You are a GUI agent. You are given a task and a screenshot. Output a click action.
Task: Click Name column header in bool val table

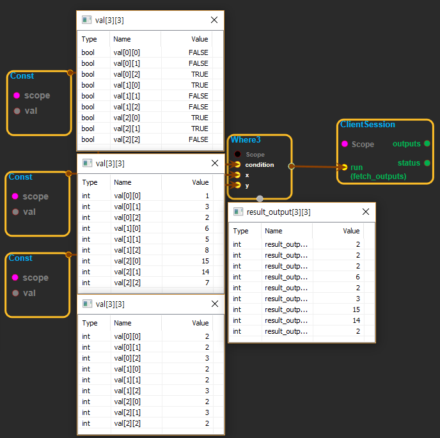click(x=122, y=39)
